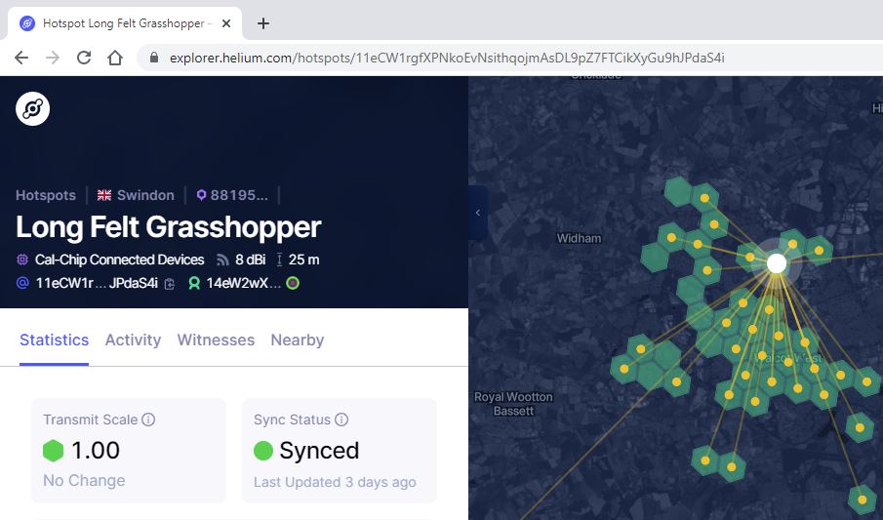Click the Synced status text
The height and width of the screenshot is (520, 883).
(319, 450)
